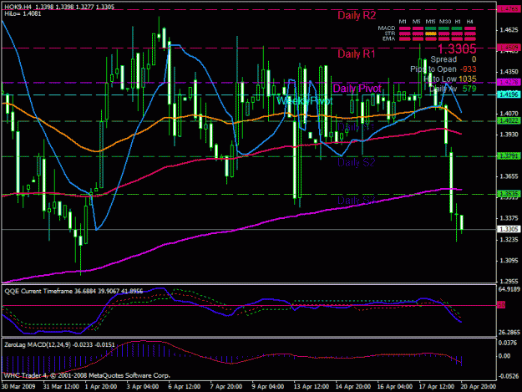Select the Daily Pivot label
Image resolution: width=522 pixels, height=392 pixels.
(357, 89)
